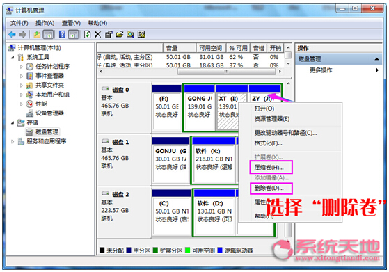
Task: Expand the 服务和应用程序 node arrow
Action: pos(13,142)
